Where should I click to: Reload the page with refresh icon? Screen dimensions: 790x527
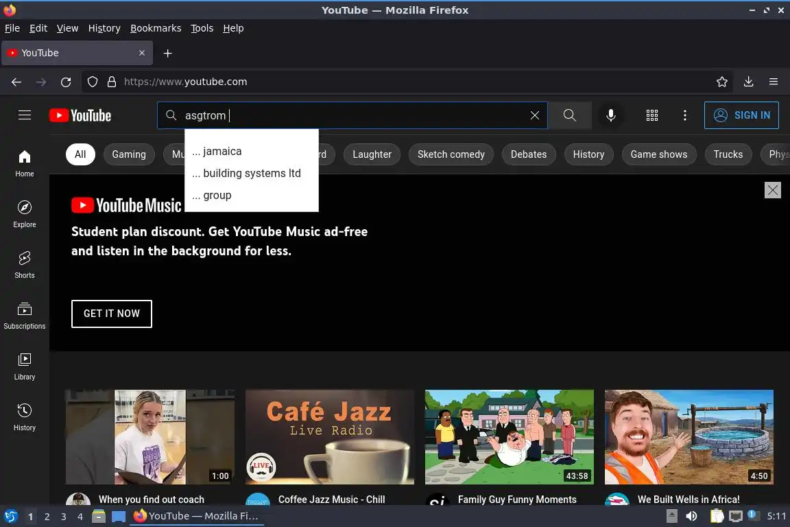[x=66, y=82]
